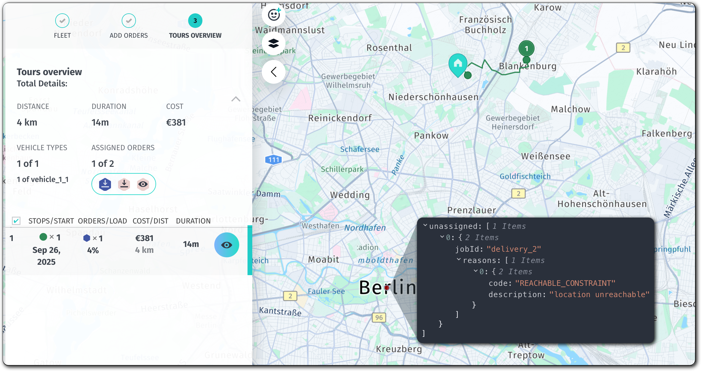Click the tour row duration "14m"

click(191, 244)
